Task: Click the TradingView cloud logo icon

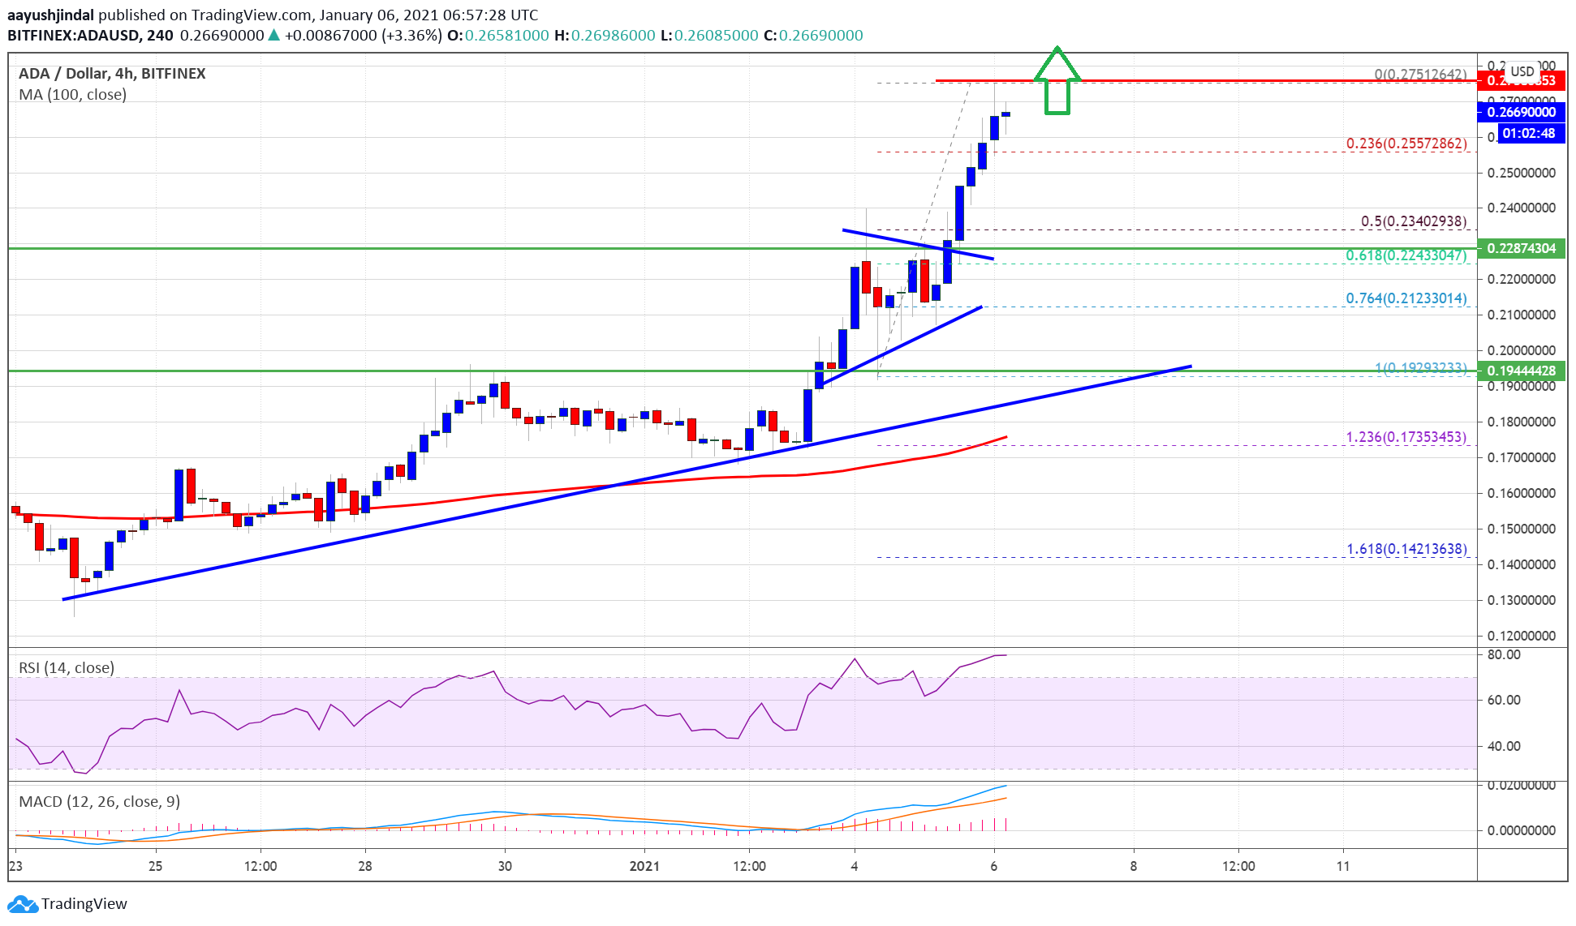Action: tap(22, 904)
